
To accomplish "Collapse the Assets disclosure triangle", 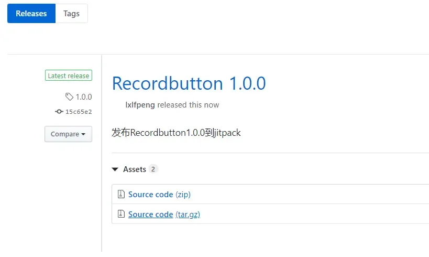I will coord(115,169).
